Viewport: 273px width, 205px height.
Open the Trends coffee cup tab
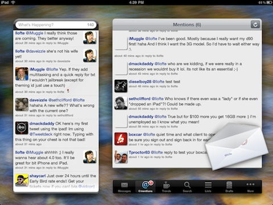166,187
